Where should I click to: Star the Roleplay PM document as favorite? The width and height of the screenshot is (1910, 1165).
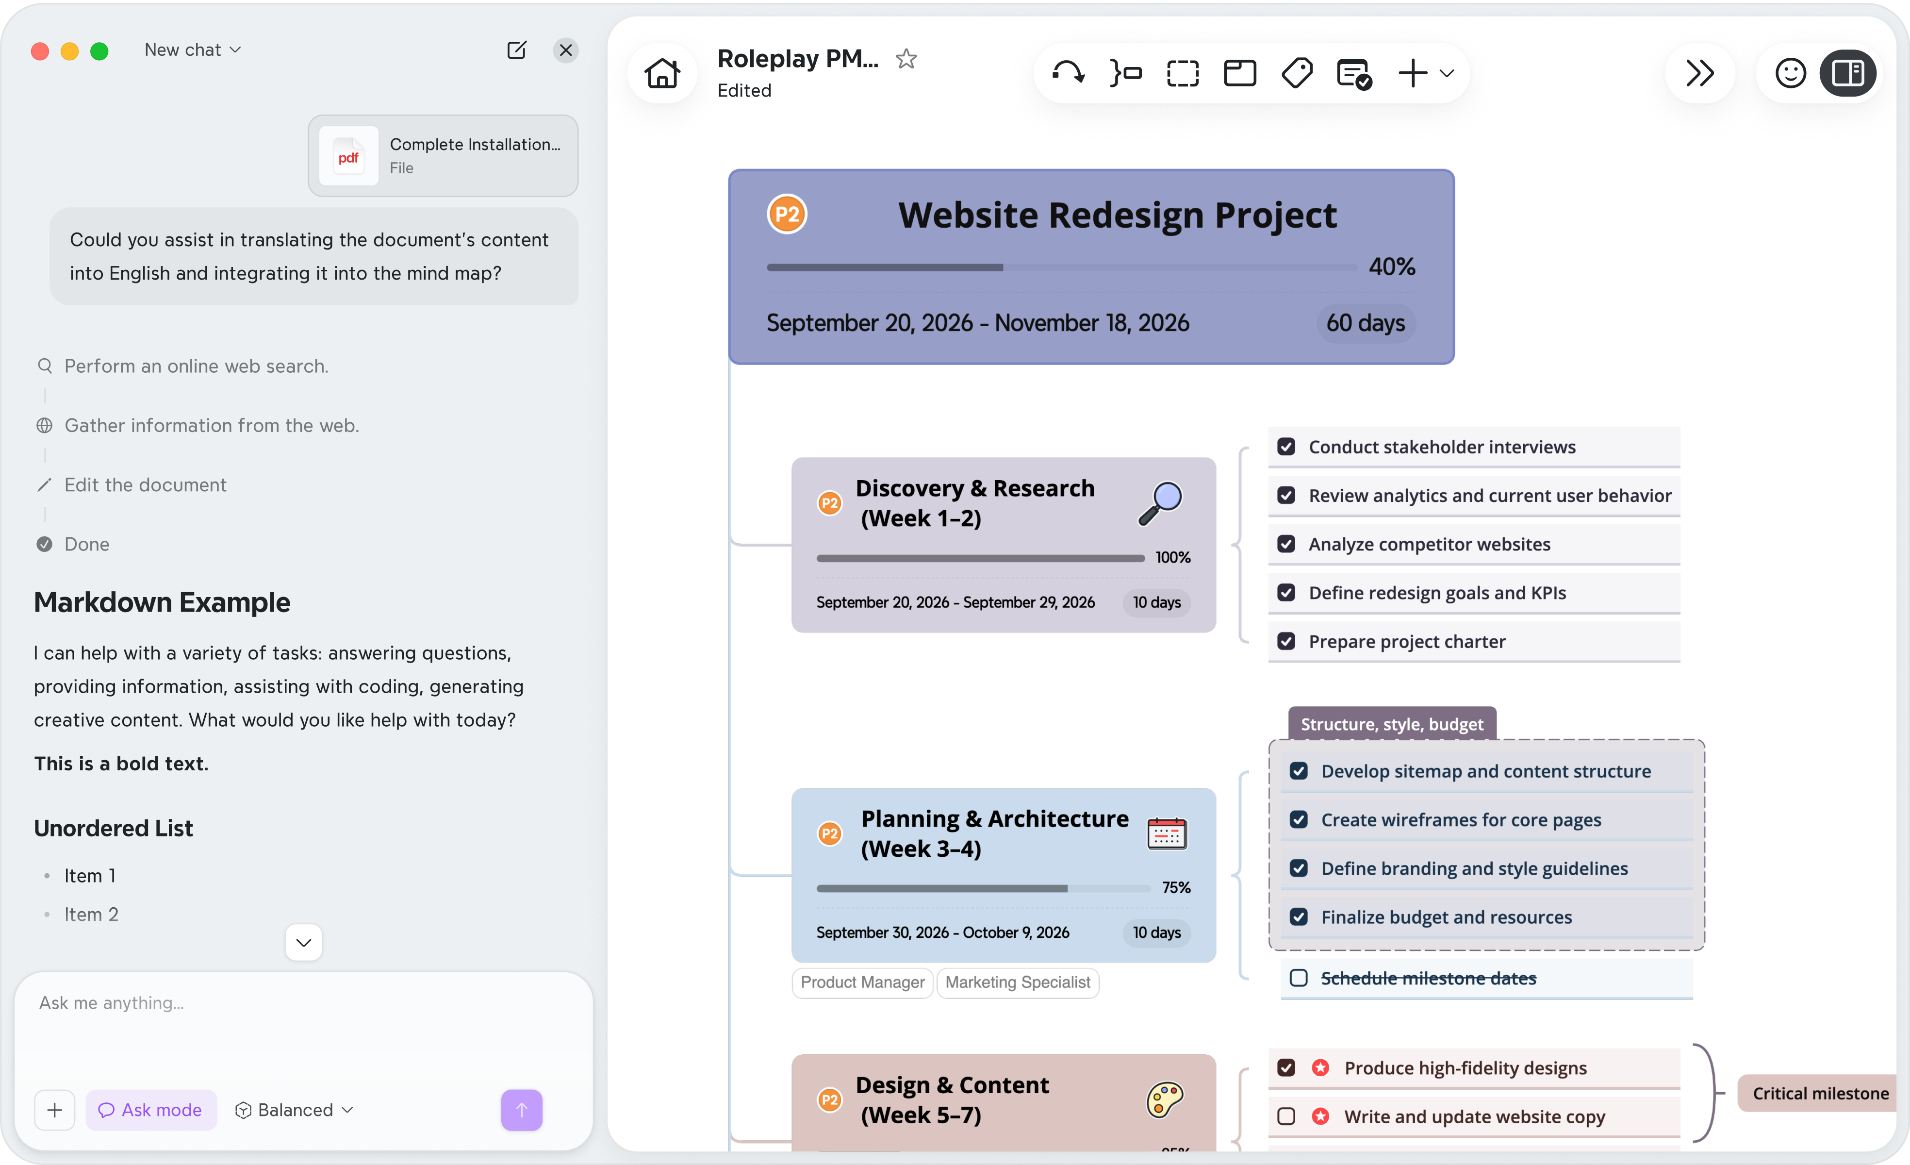(x=906, y=59)
